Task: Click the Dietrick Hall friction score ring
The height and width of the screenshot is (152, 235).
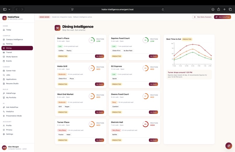Action: click(x=145, y=124)
